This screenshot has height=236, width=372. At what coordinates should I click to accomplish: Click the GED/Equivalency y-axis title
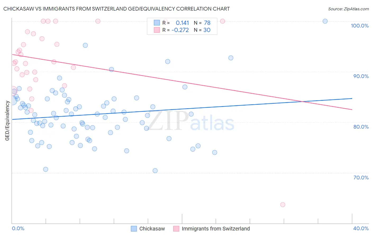[x=7, y=121]
